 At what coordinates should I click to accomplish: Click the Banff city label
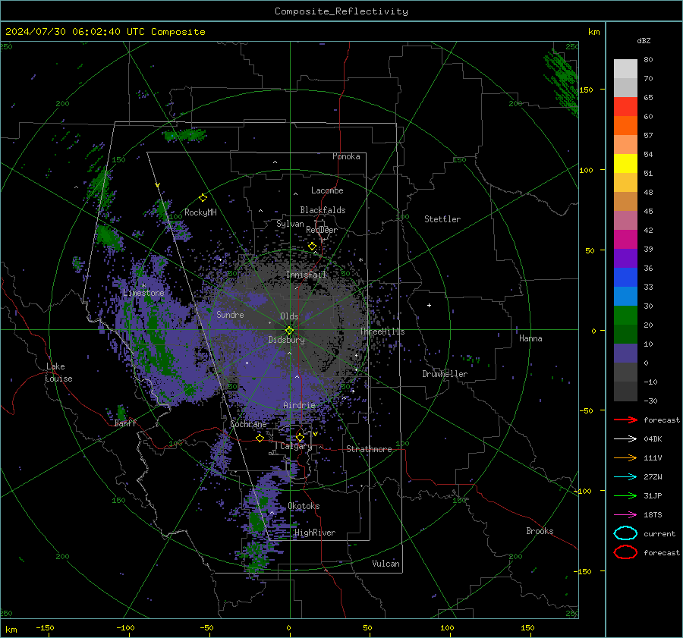pos(125,423)
